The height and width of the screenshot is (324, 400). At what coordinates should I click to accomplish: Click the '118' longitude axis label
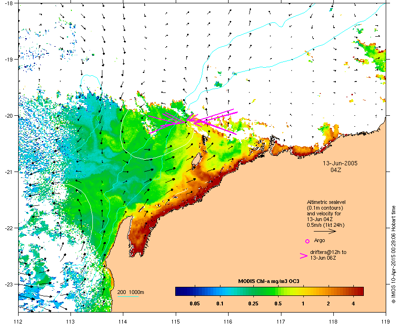point(333,321)
